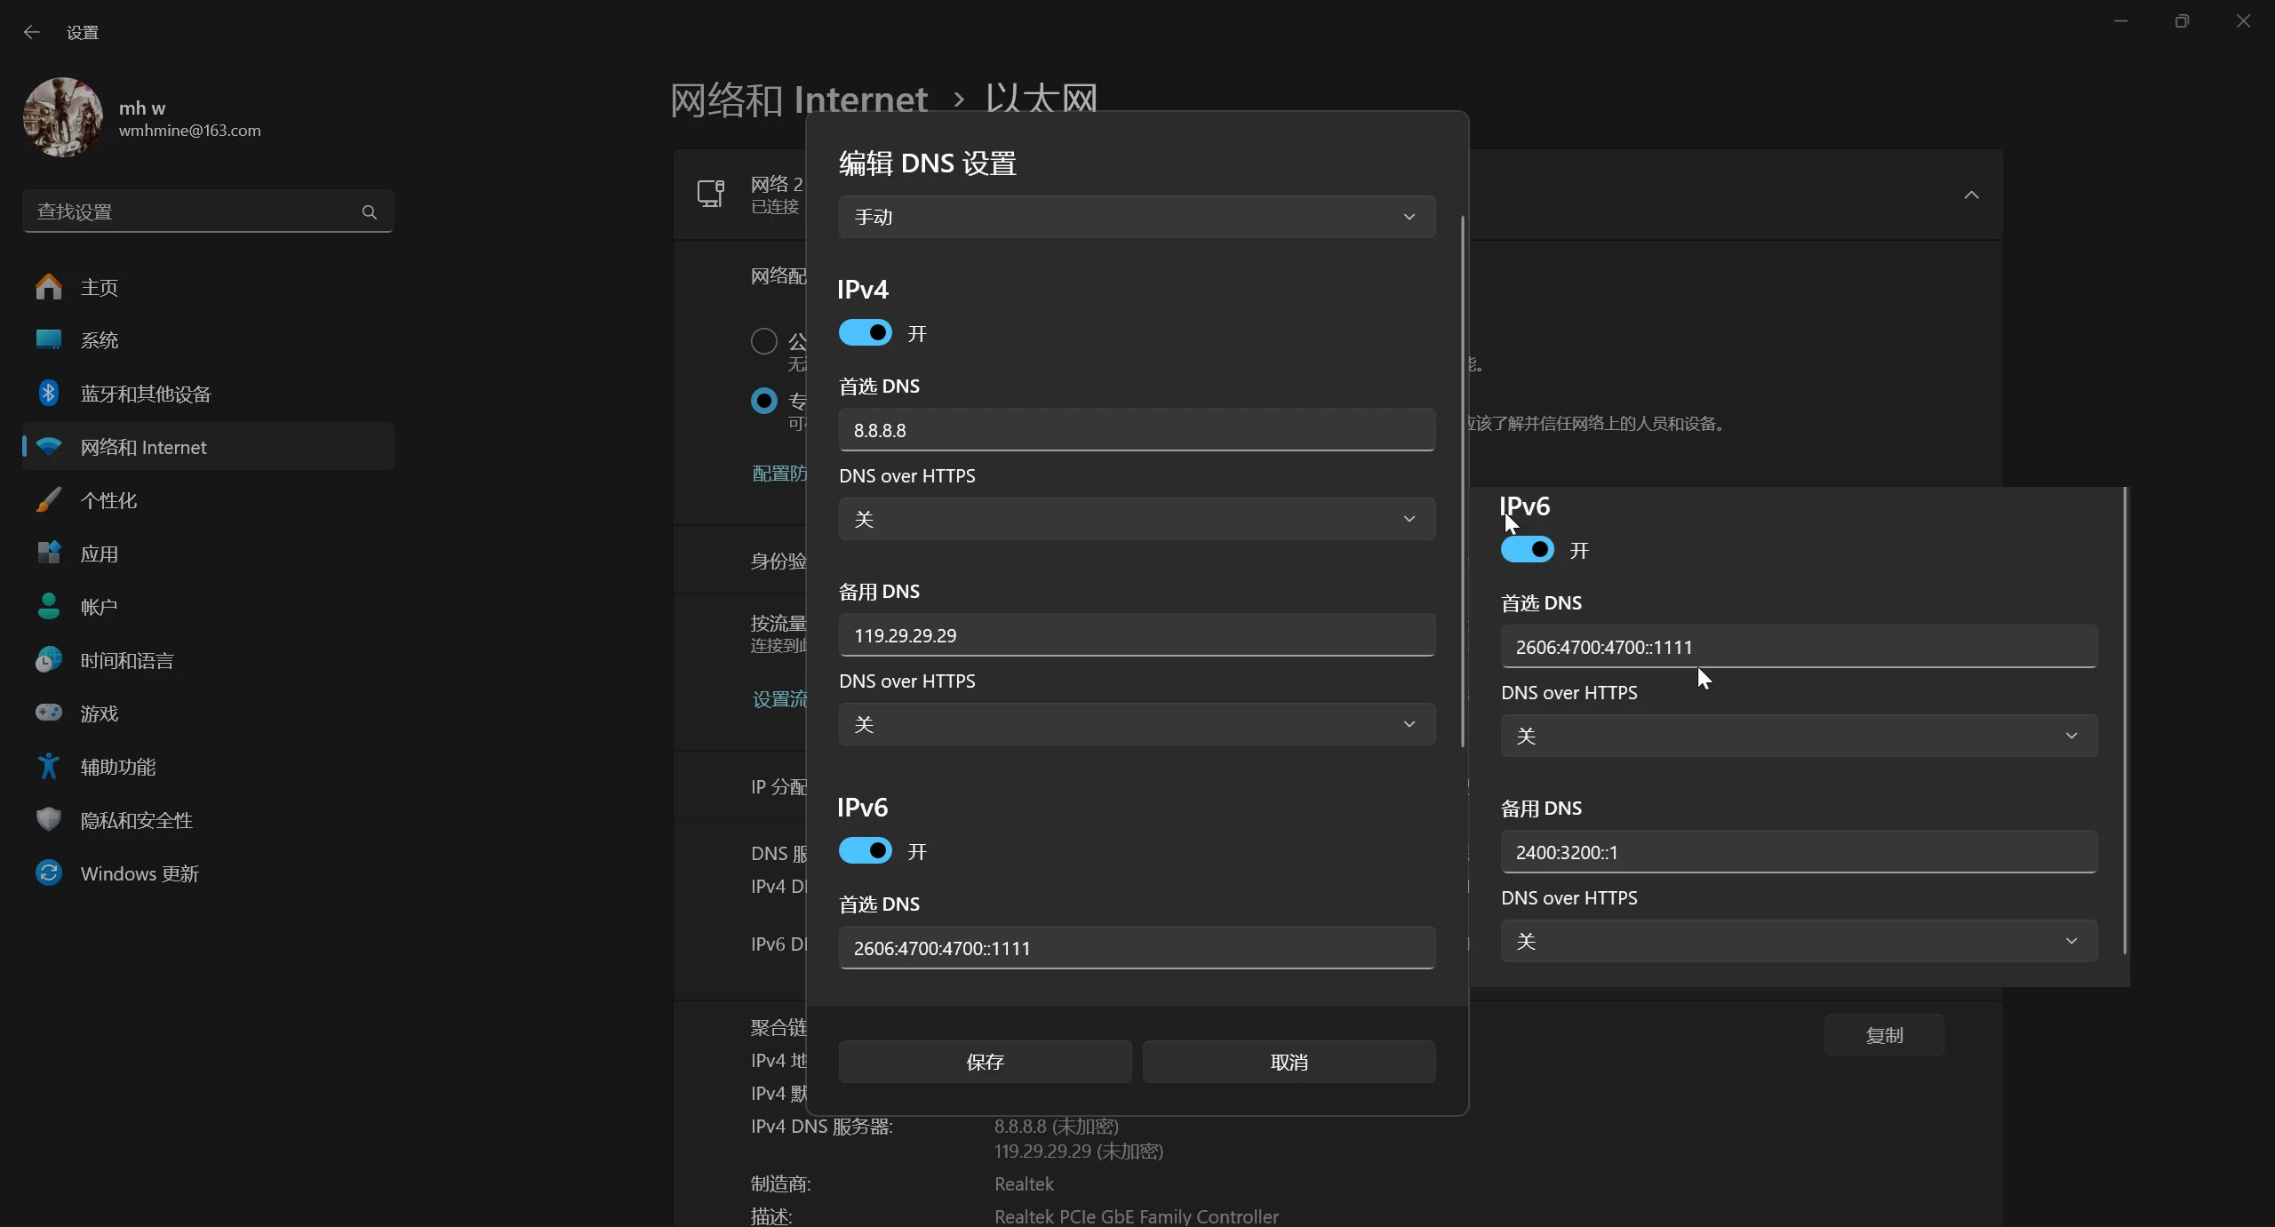The height and width of the screenshot is (1227, 2275).
Task: Select the 个性化 sidebar icon
Action: pos(108,500)
